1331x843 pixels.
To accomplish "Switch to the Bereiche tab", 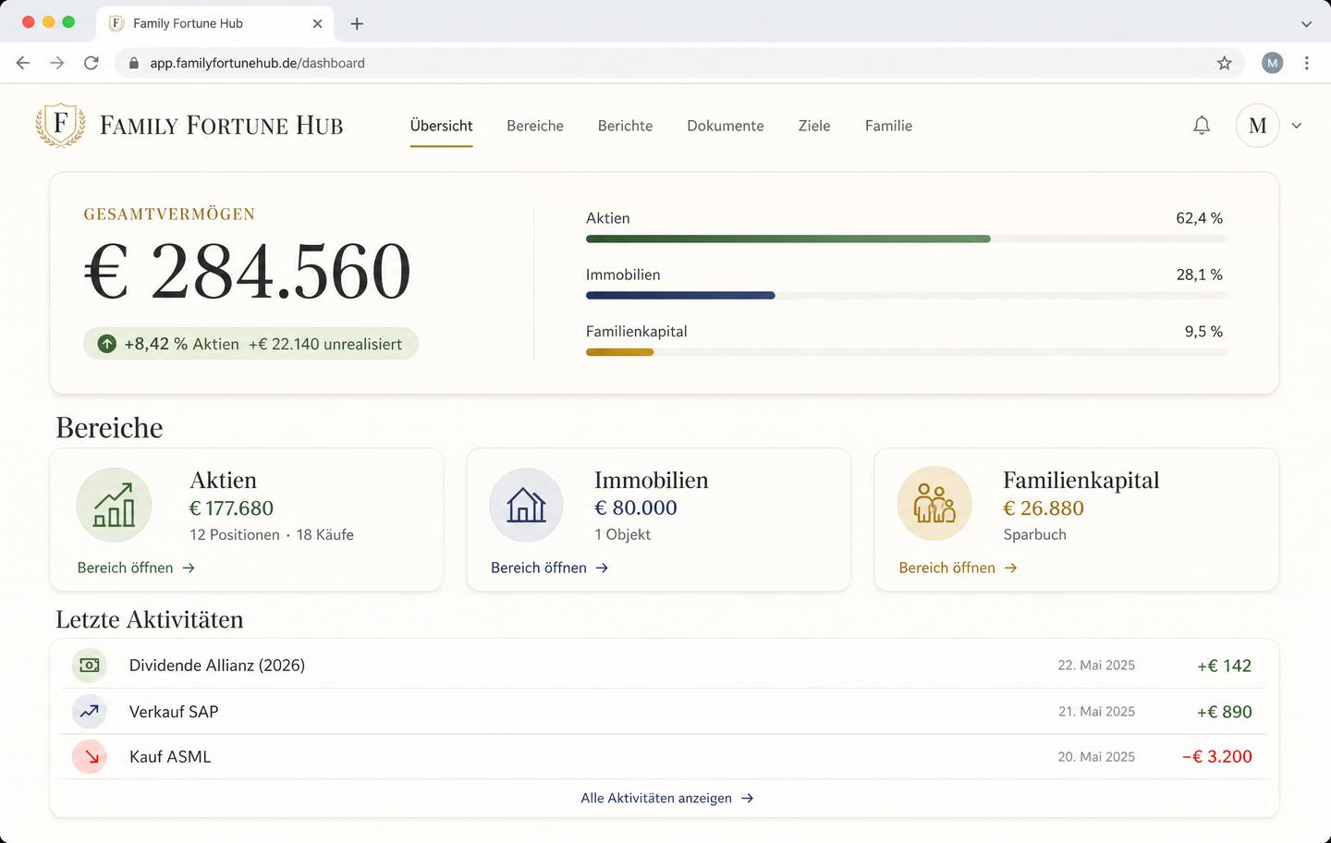I will pyautogui.click(x=535, y=126).
